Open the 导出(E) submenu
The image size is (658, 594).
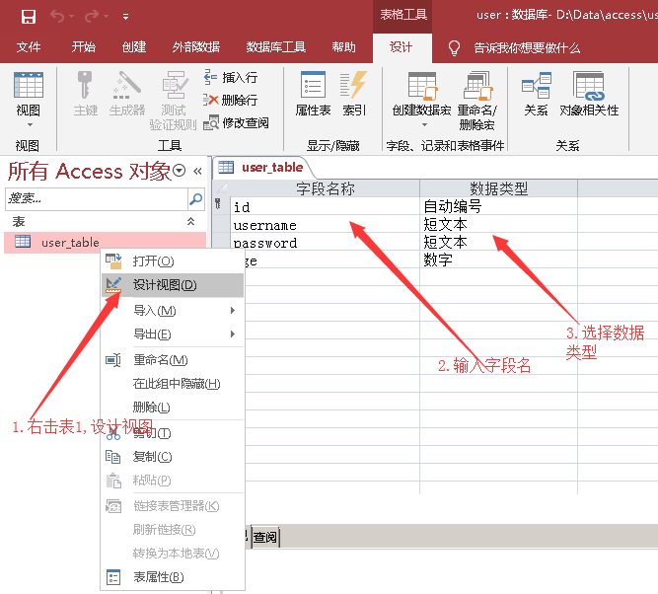tap(173, 334)
